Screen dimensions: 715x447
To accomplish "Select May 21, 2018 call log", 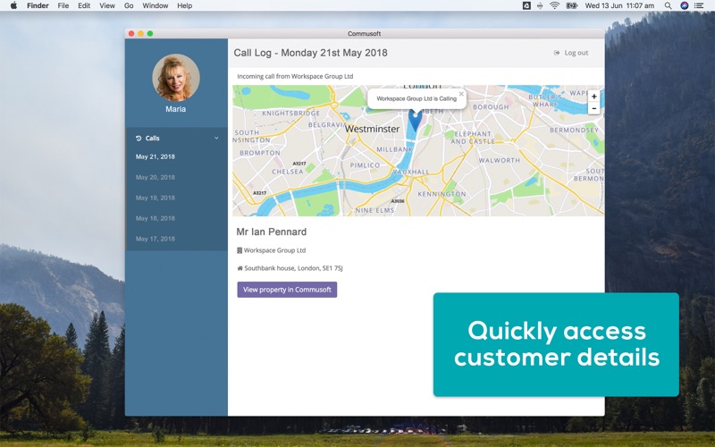I will [155, 156].
